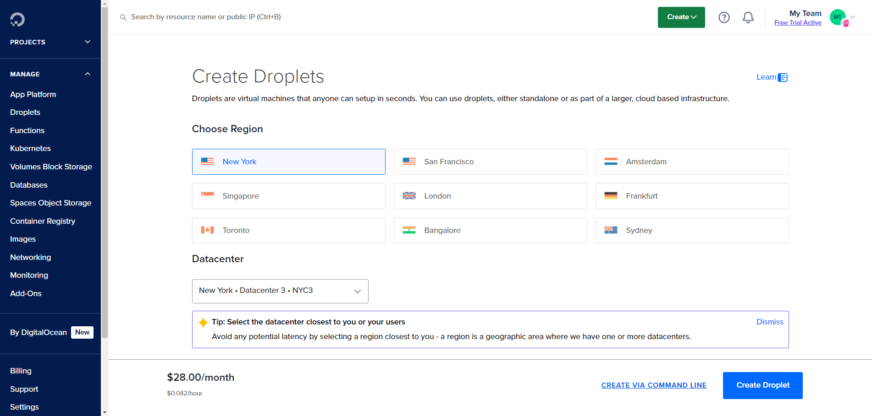The height and width of the screenshot is (416, 872).
Task: Focus the resource search field
Action: click(206, 17)
